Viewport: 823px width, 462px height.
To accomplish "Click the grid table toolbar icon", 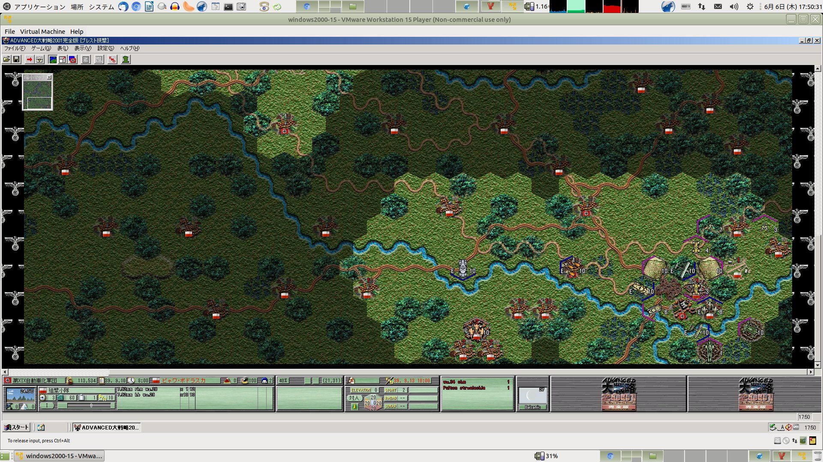I will tap(86, 59).
